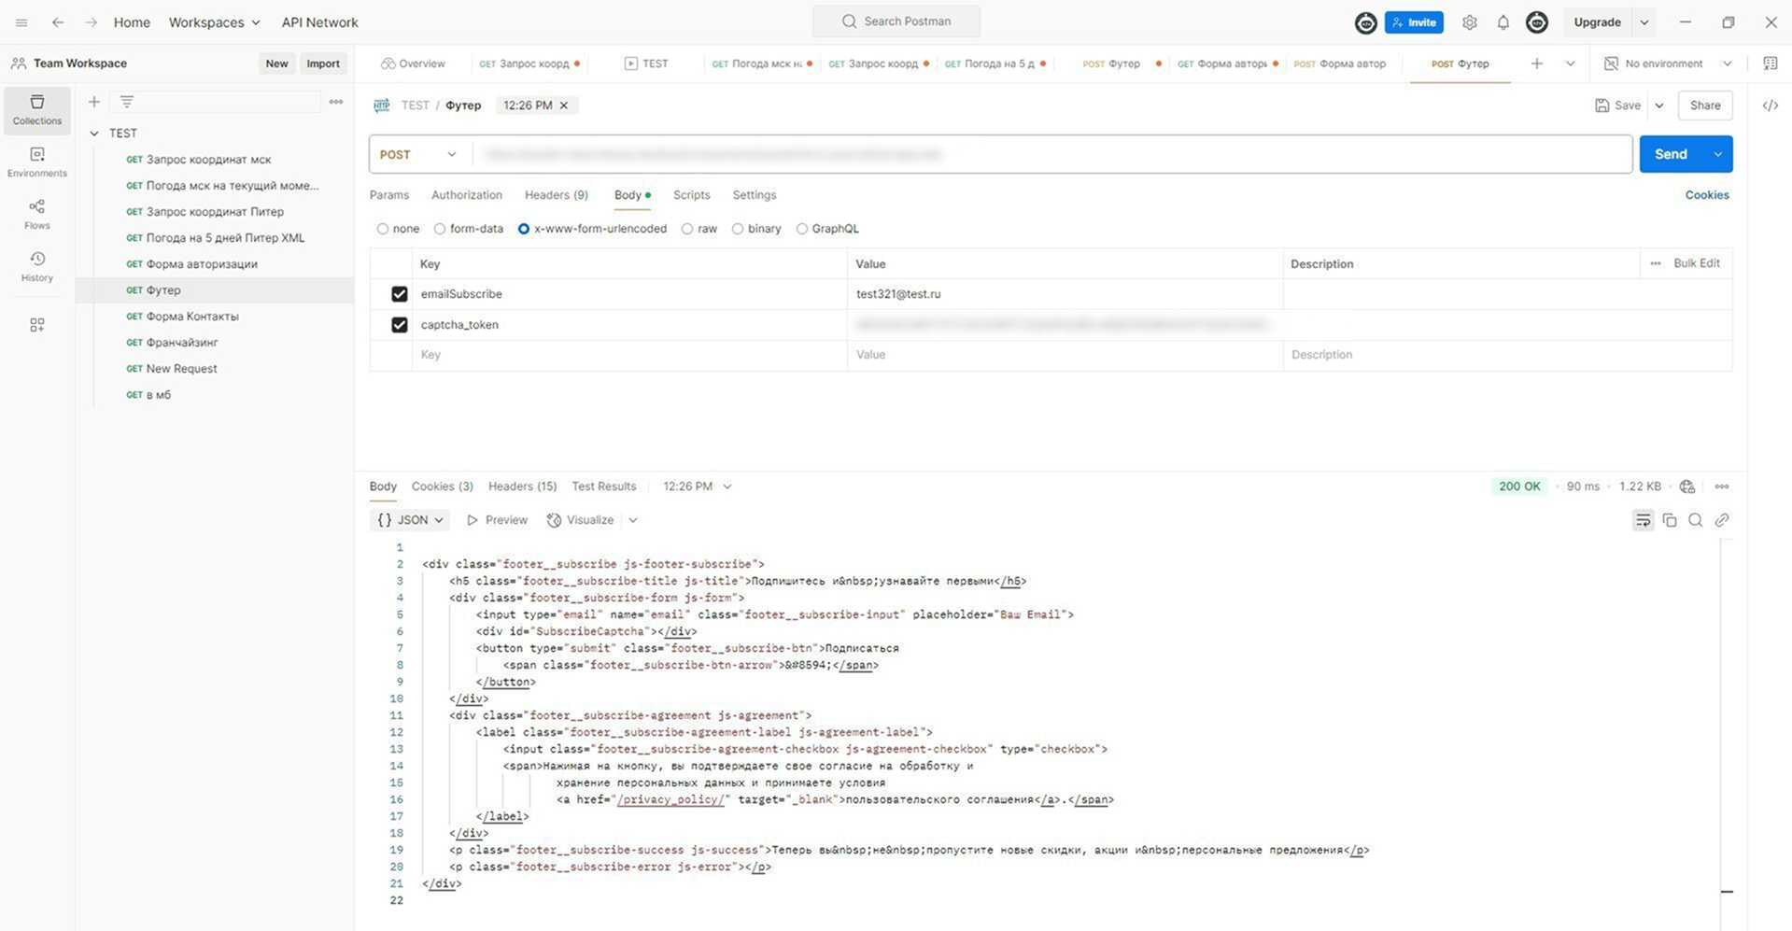
Task: Open the code snippet panel icon
Action: tap(1770, 106)
